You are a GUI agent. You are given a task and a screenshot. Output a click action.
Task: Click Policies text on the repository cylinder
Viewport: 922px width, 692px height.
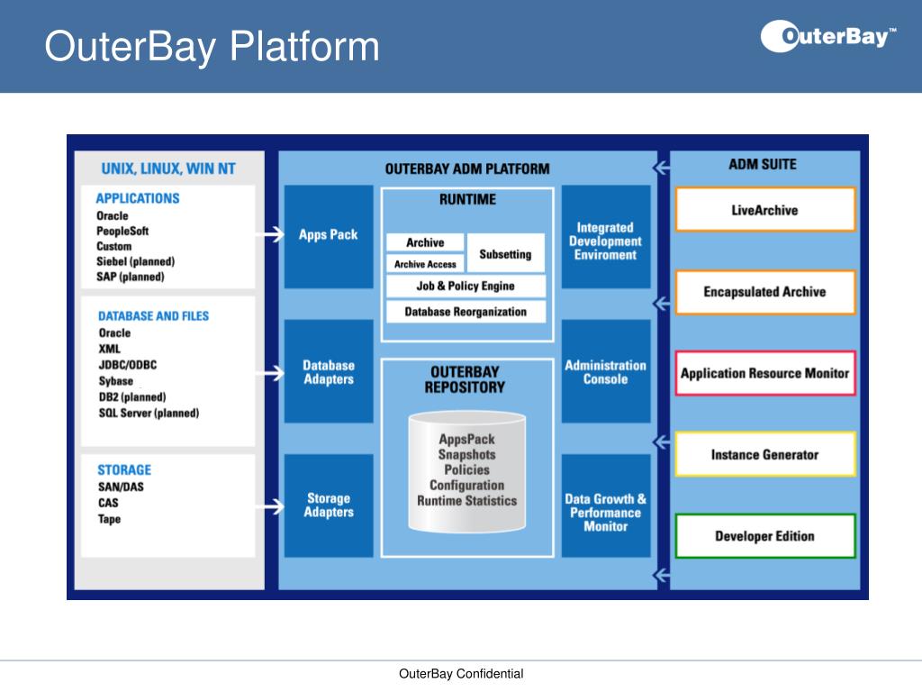(467, 470)
